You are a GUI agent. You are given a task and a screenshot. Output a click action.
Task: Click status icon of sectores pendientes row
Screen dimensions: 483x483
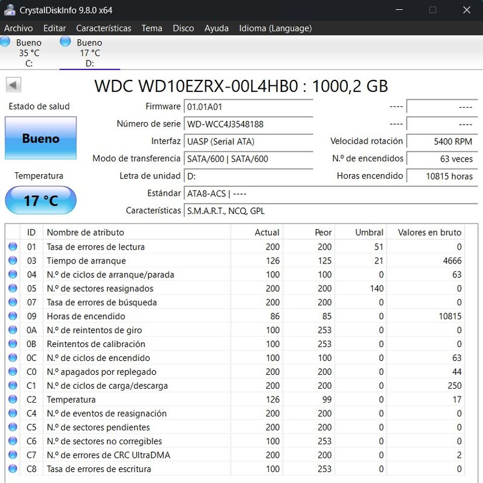(x=13, y=427)
